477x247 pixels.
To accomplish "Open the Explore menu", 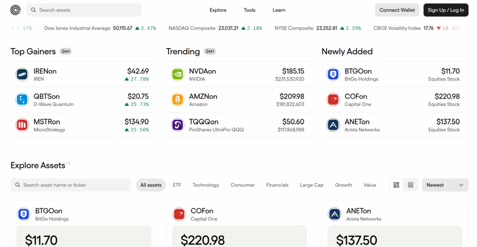I will (218, 10).
